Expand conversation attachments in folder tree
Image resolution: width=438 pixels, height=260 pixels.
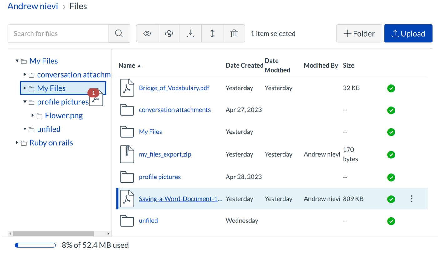[x=25, y=75]
